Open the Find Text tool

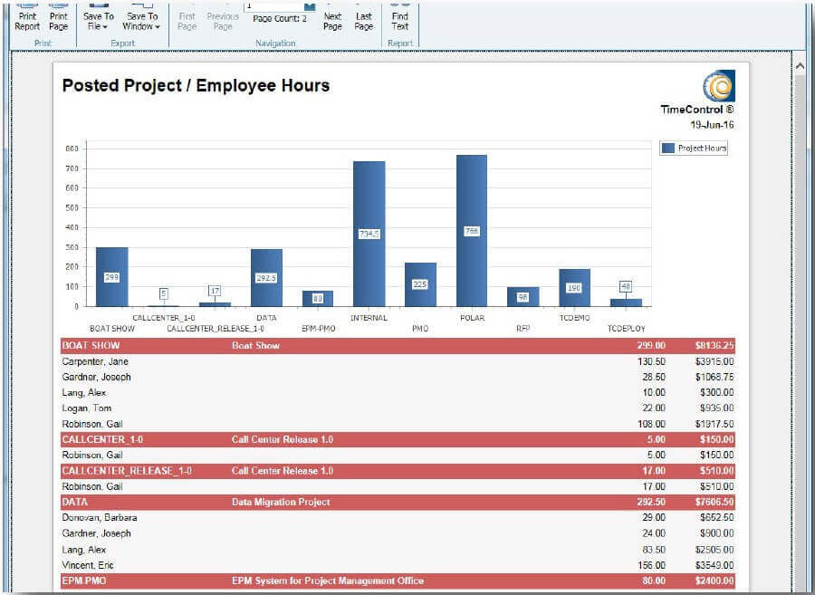click(399, 20)
